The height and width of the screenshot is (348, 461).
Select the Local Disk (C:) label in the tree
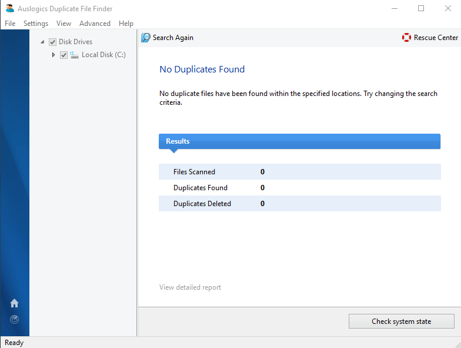click(x=103, y=55)
